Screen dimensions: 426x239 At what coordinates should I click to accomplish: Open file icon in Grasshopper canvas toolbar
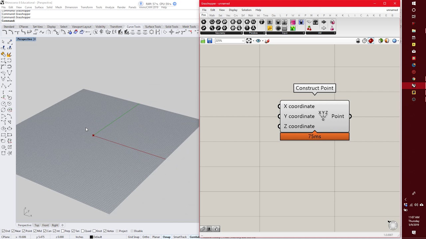tap(203, 41)
